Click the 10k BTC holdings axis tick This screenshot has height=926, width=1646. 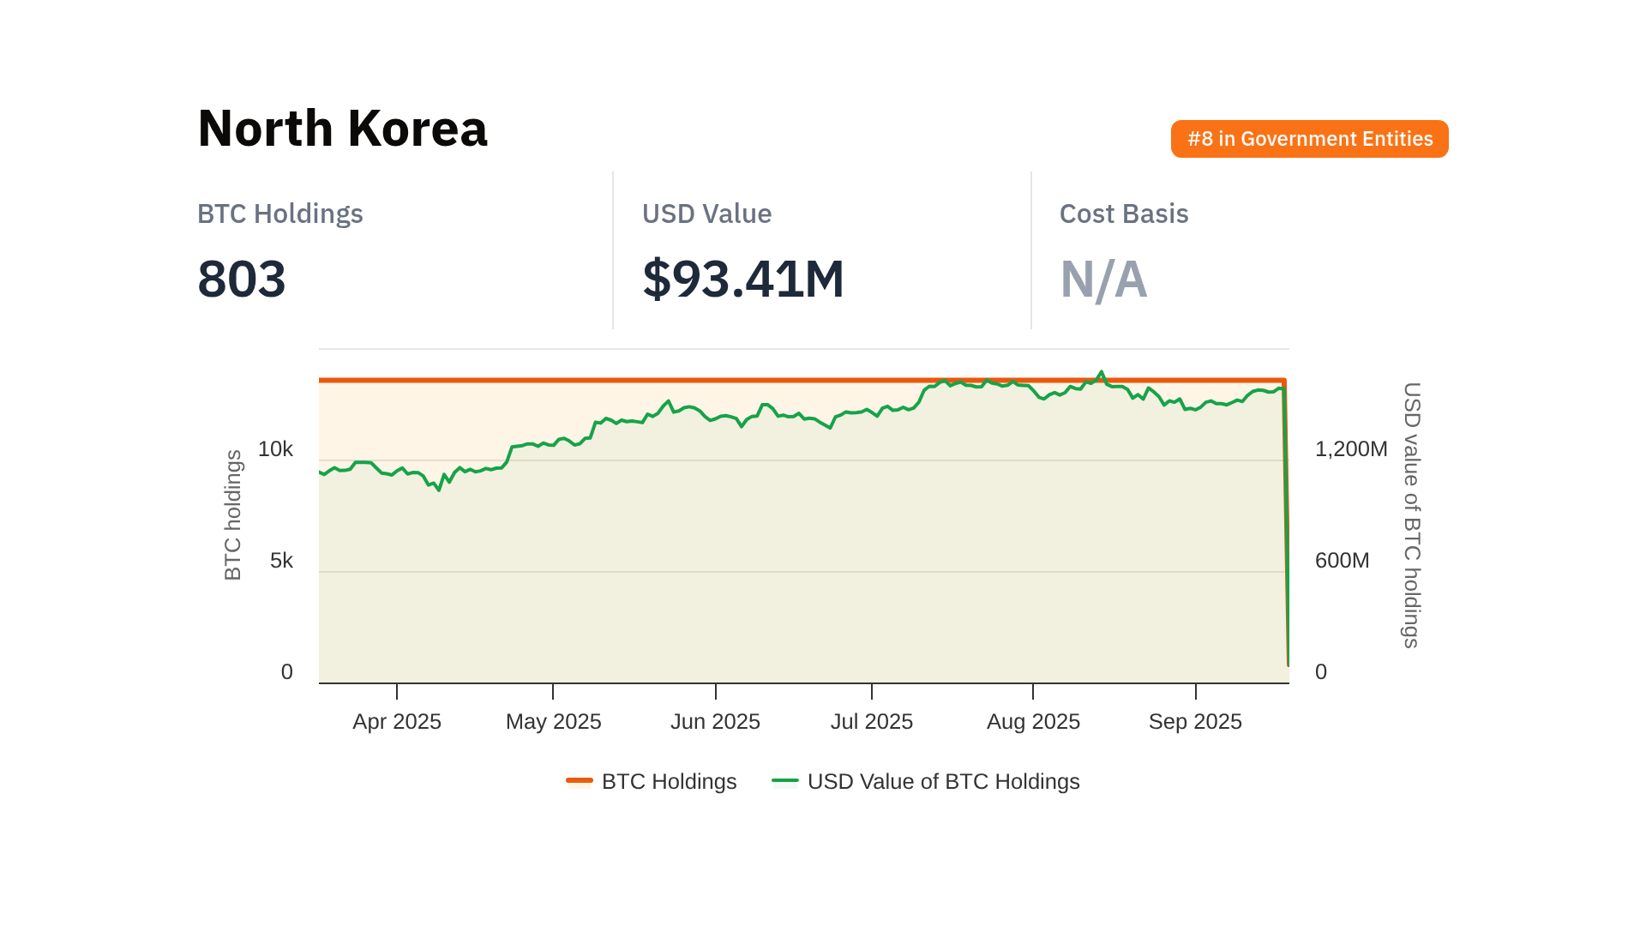275,449
